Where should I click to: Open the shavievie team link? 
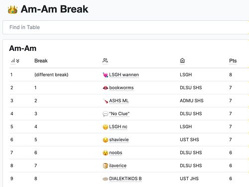click(x=119, y=140)
